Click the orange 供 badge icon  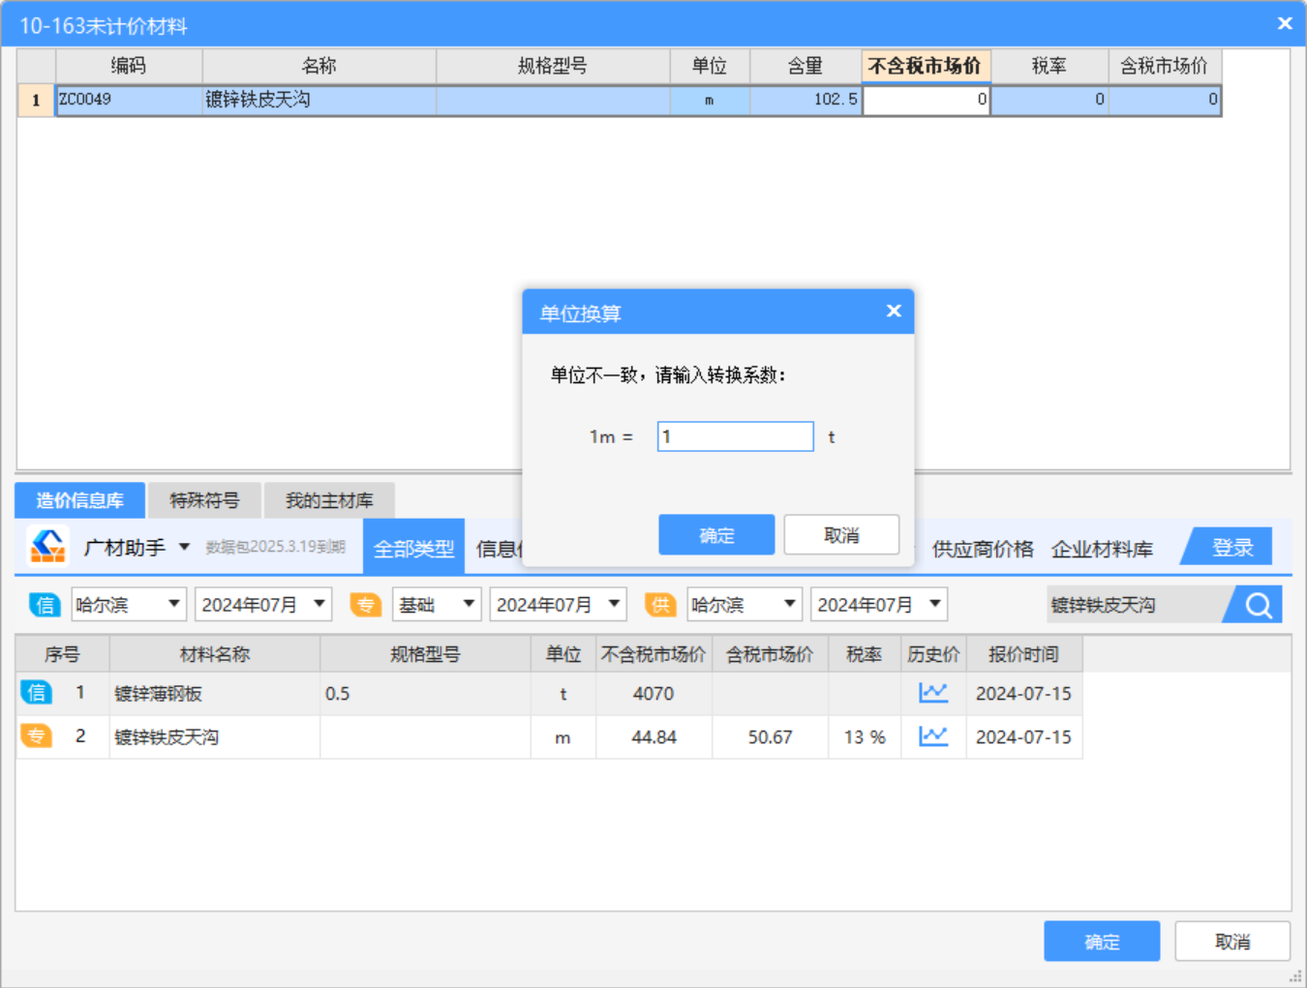point(660,605)
